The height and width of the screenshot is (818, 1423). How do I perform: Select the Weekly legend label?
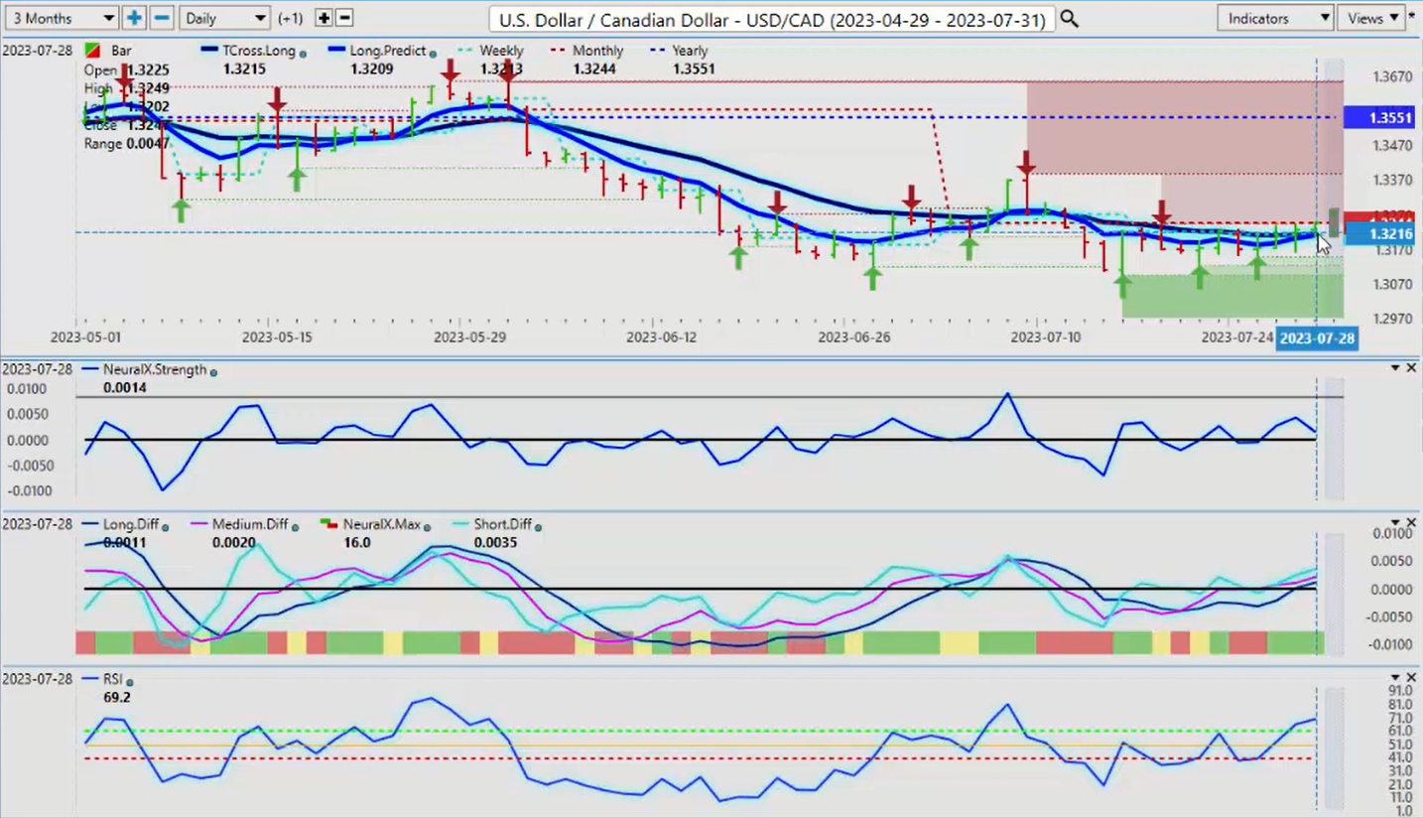click(502, 51)
